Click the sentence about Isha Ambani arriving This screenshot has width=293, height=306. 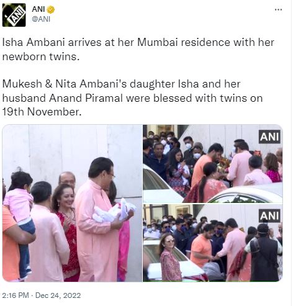(138, 50)
